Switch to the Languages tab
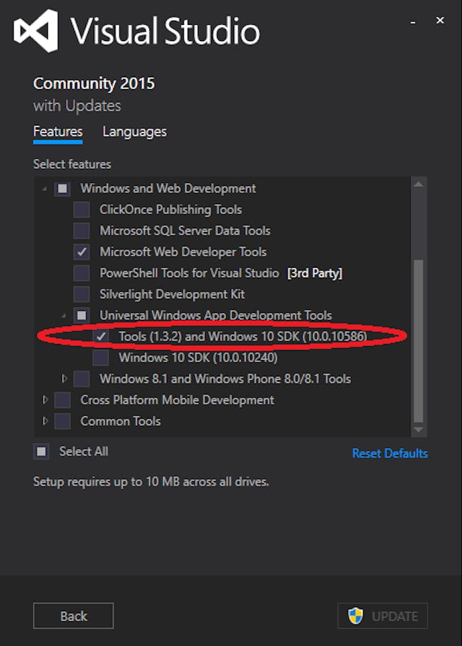The height and width of the screenshot is (646, 462). pos(134,132)
